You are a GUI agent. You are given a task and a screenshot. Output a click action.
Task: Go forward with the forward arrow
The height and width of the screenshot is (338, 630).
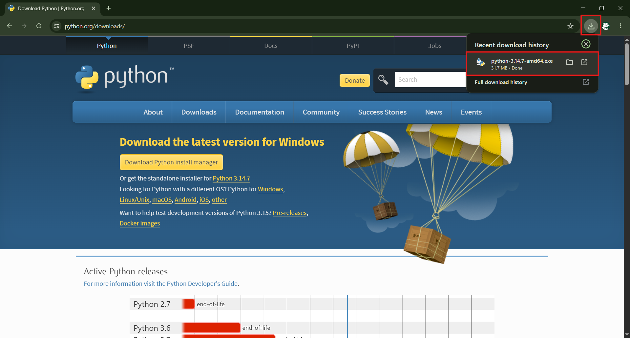(24, 26)
